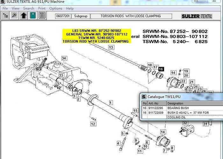The height and width of the screenshot is (159, 223).
Task: Select part position label 20
Action: pos(186,75)
